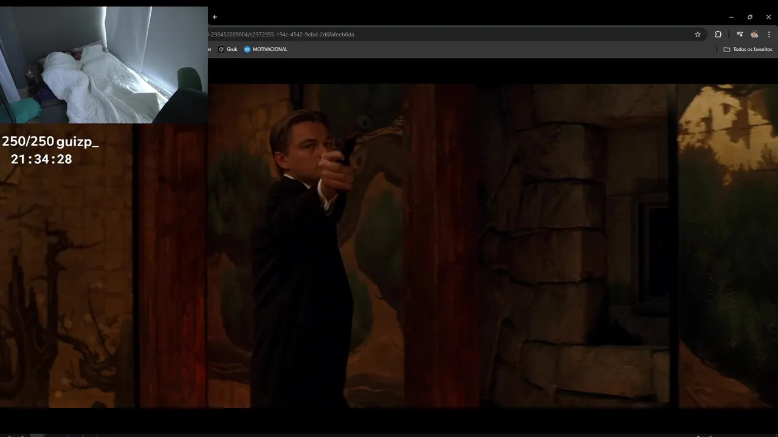Minimize the Chrome window

pos(731,17)
